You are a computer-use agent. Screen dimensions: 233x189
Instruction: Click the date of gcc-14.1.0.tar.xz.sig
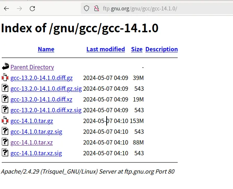pos(106,153)
